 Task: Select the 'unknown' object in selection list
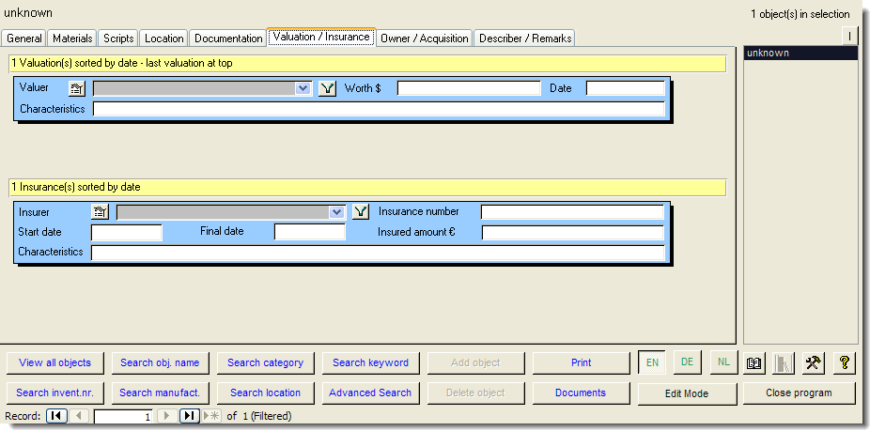(800, 54)
